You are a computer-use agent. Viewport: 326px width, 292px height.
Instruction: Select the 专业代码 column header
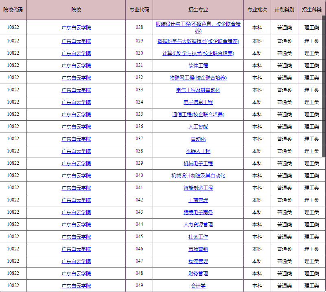click(139, 10)
